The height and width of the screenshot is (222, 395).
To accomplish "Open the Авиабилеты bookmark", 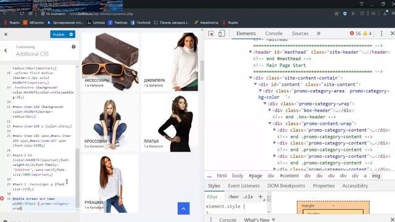I will pyautogui.click(x=206, y=22).
